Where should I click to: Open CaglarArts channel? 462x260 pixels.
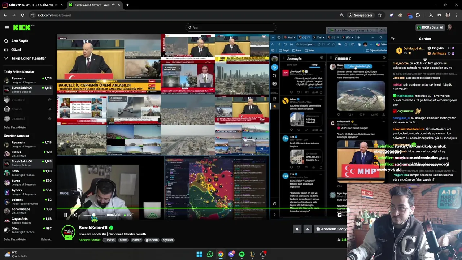click(27, 220)
